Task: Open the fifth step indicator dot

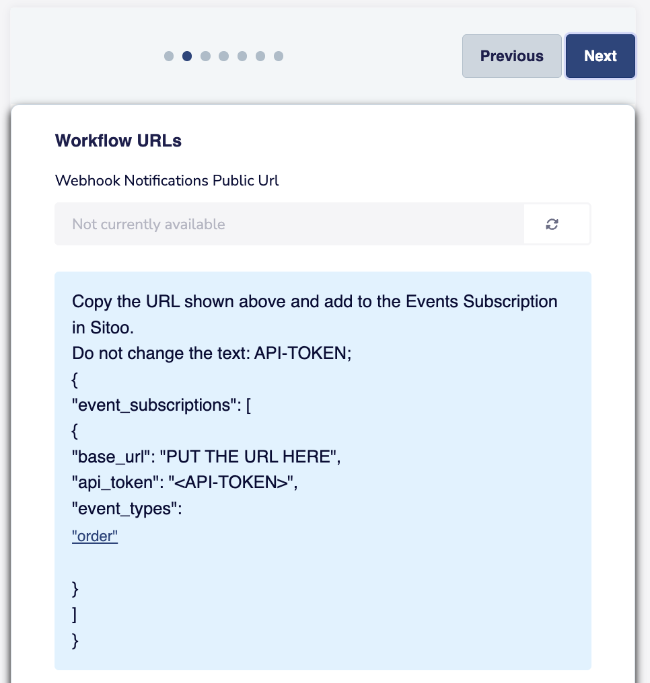Action: (x=242, y=56)
